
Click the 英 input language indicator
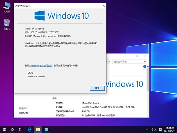point(155,129)
